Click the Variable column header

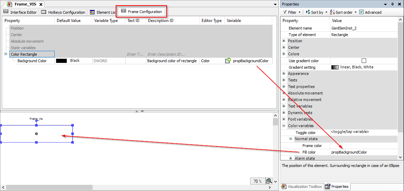click(x=248, y=21)
